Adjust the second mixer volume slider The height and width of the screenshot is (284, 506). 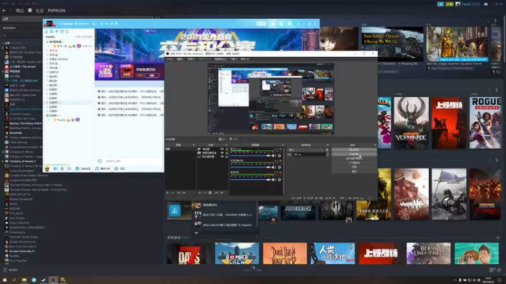[x=250, y=167]
